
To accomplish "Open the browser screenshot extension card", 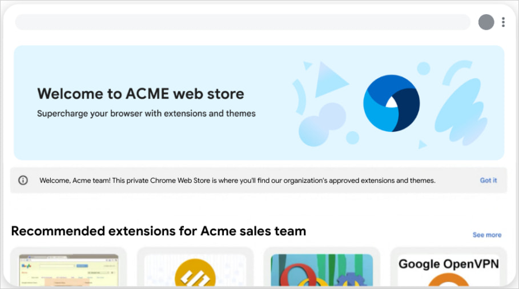I will pyautogui.click(x=69, y=267).
